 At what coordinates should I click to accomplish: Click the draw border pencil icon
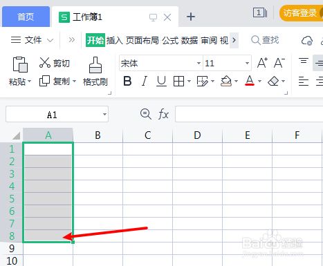[x=202, y=81]
